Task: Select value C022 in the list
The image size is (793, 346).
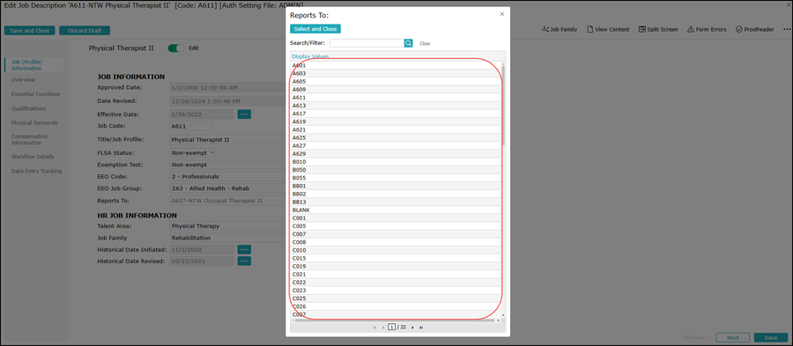Action: click(x=396, y=283)
